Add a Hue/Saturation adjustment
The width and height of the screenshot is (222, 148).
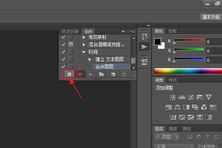(x=169, y=107)
